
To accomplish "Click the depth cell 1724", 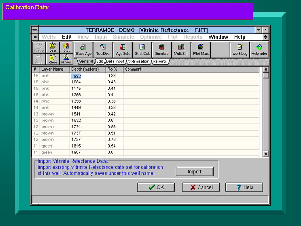I will (88, 126).
